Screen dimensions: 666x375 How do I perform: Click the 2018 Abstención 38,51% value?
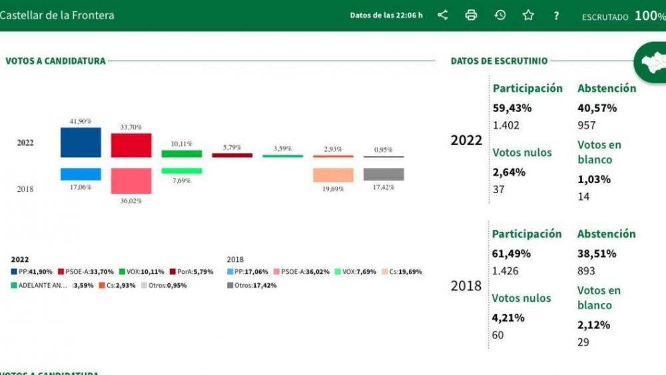(596, 254)
